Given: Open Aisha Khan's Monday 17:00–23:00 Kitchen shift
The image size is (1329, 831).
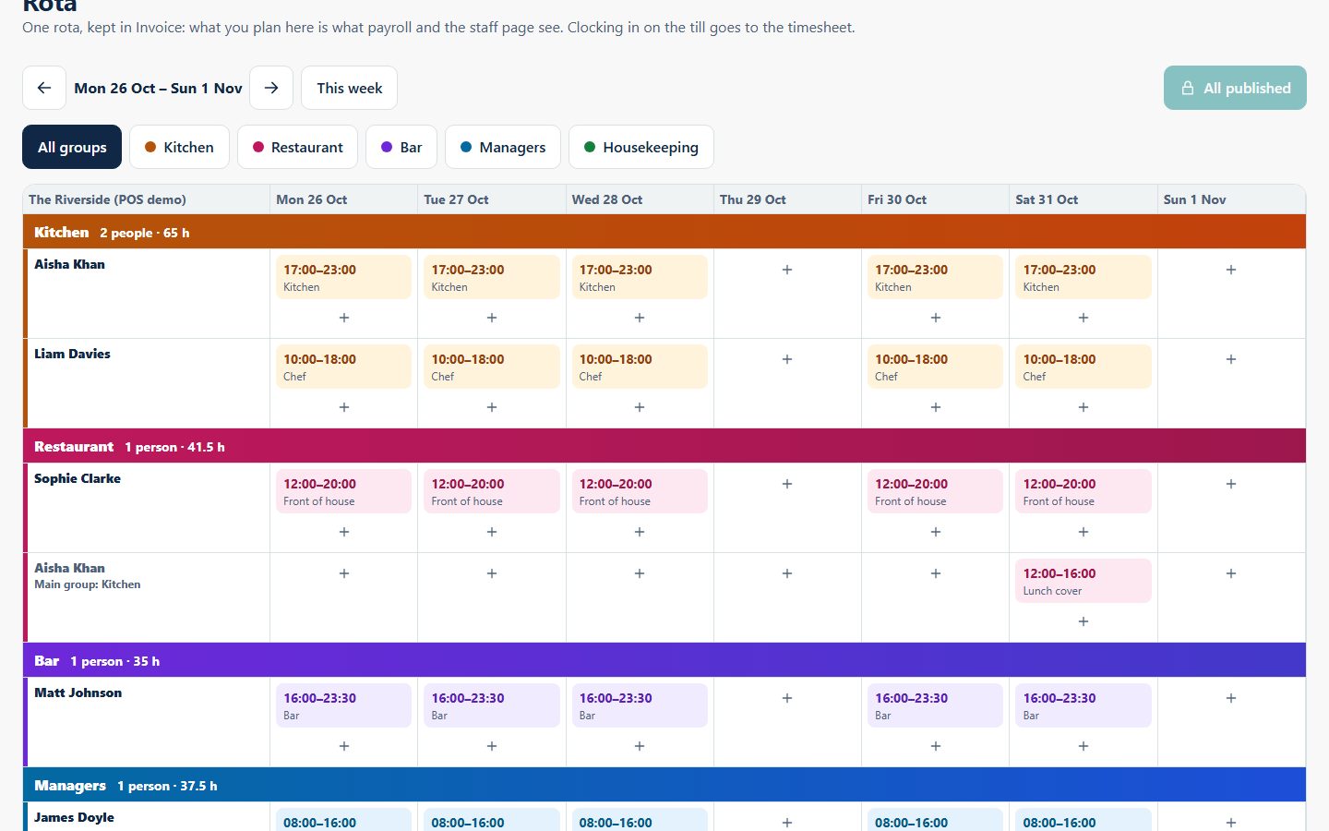Looking at the screenshot, I should pyautogui.click(x=344, y=277).
